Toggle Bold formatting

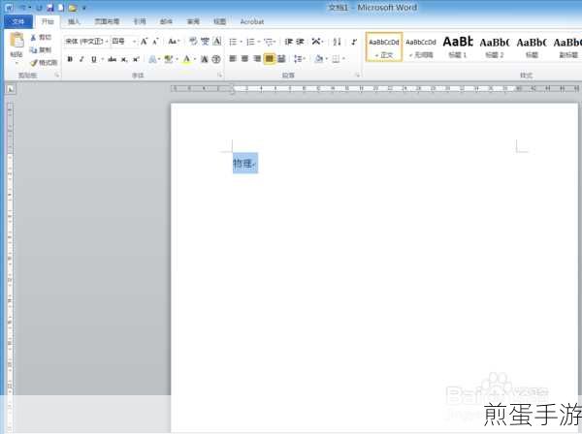[x=70, y=59]
